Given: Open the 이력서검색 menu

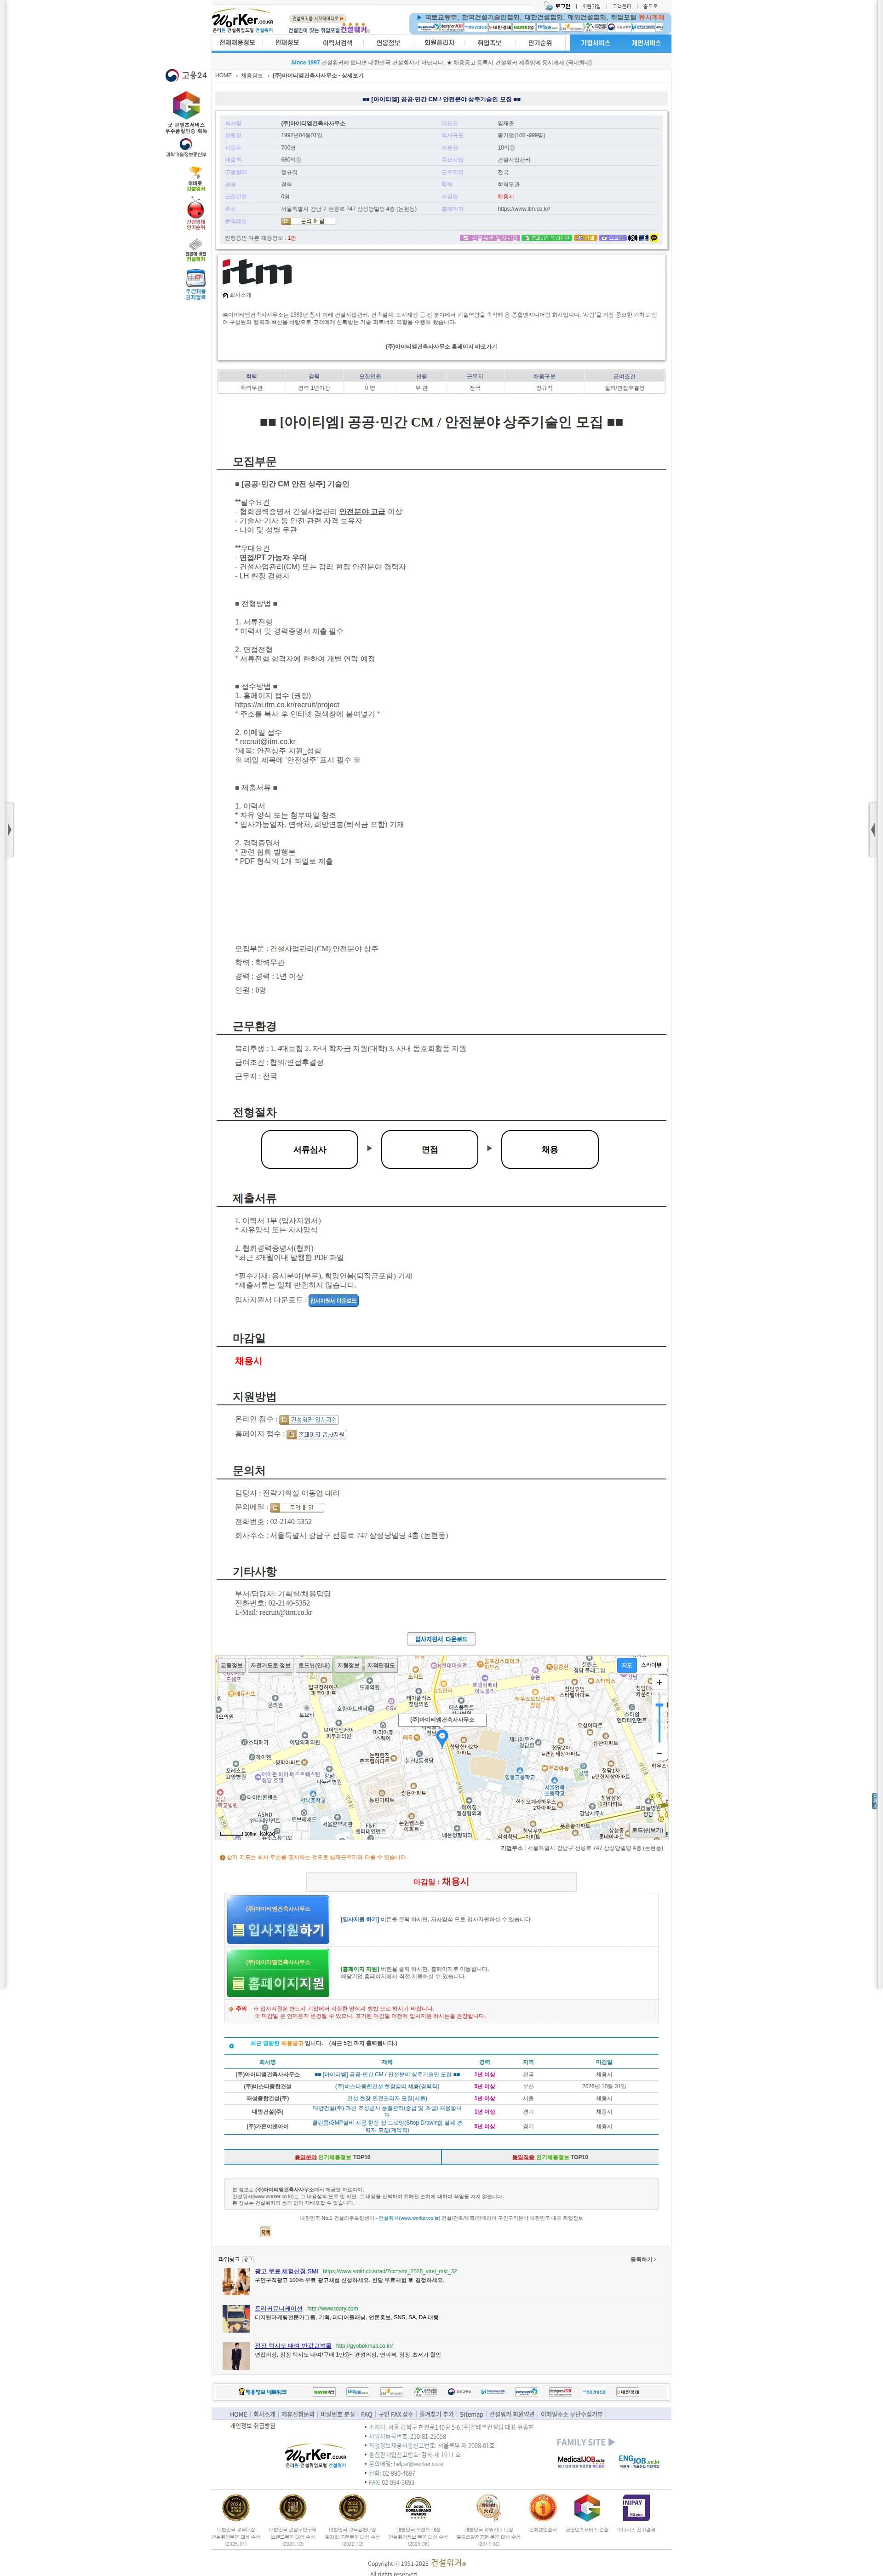Looking at the screenshot, I should coord(338,43).
